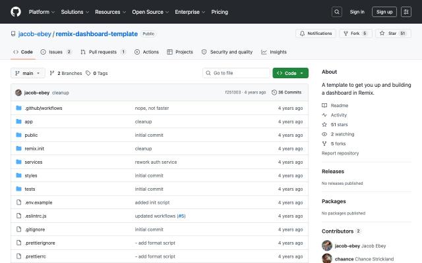The image size is (422, 263).
Task: Click the GitHub logo home icon
Action: tap(16, 12)
